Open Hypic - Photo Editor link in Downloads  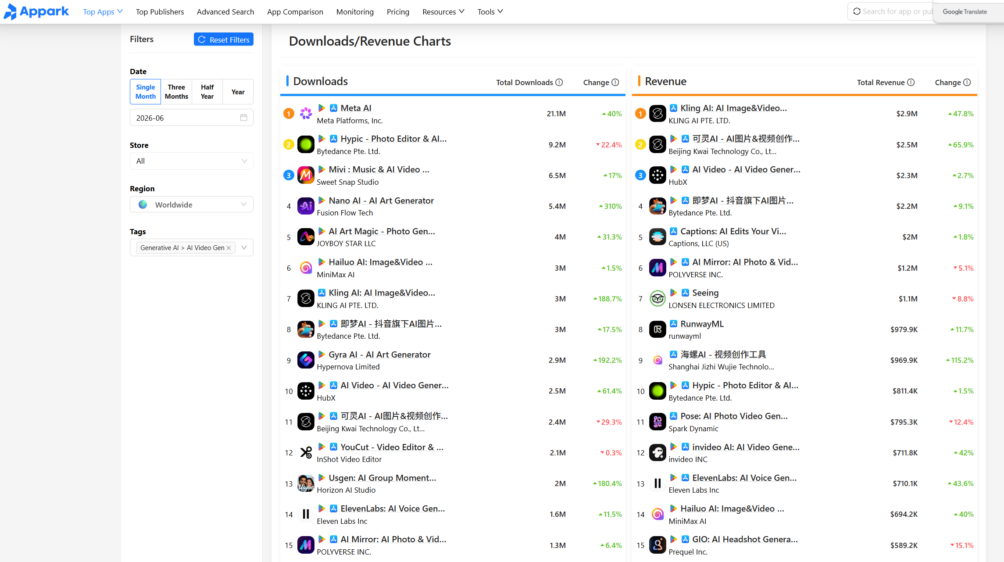pyautogui.click(x=394, y=139)
